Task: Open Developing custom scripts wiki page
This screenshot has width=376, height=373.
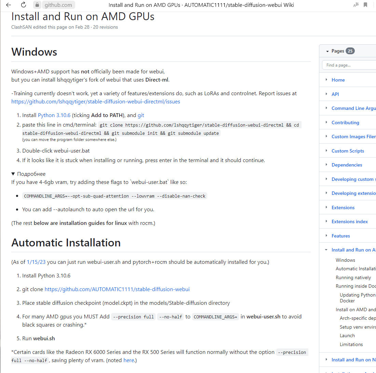Action: click(x=354, y=179)
